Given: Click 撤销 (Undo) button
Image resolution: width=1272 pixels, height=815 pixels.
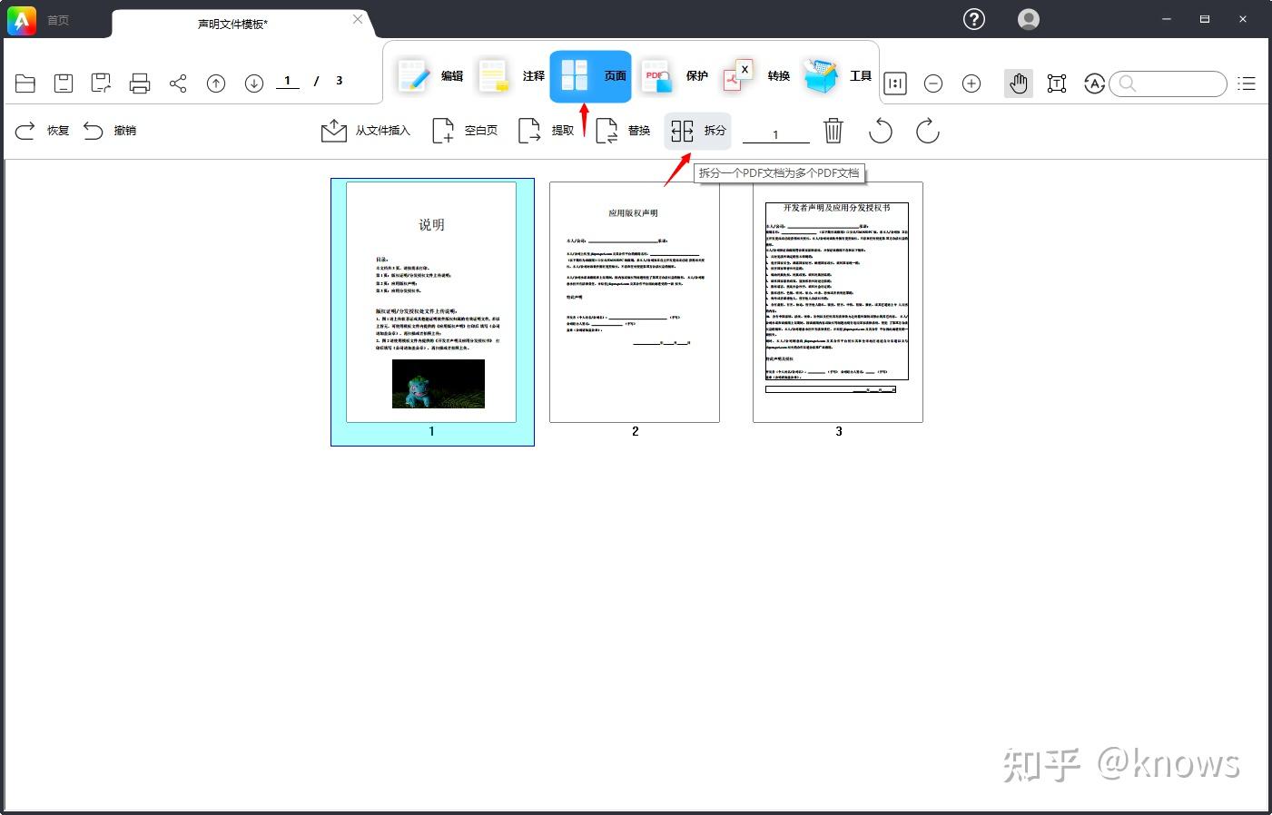Looking at the screenshot, I should 110,131.
